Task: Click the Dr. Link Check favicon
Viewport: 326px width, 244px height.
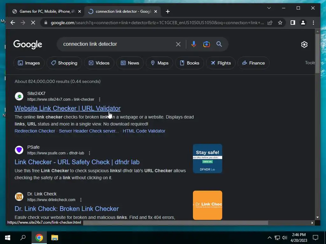Action: (x=19, y=196)
